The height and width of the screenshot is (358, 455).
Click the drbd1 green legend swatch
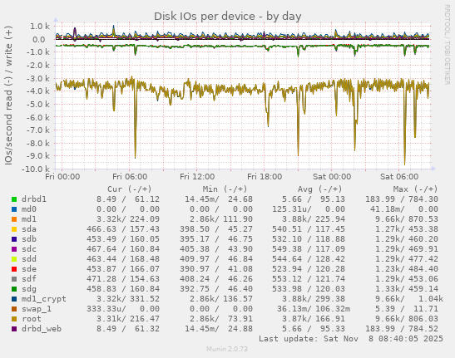point(14,199)
